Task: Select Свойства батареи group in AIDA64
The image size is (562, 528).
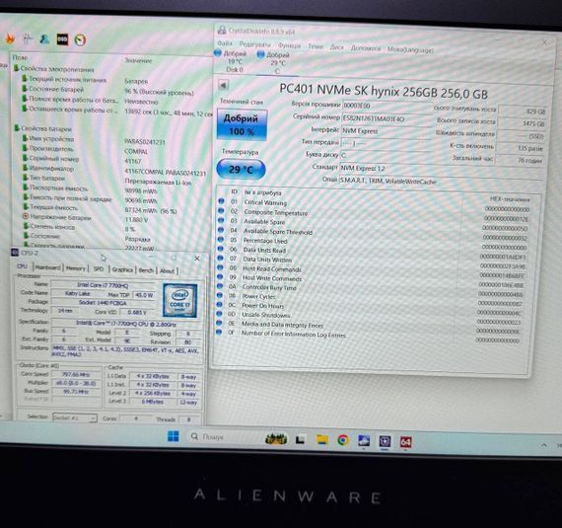Action: (x=46, y=128)
